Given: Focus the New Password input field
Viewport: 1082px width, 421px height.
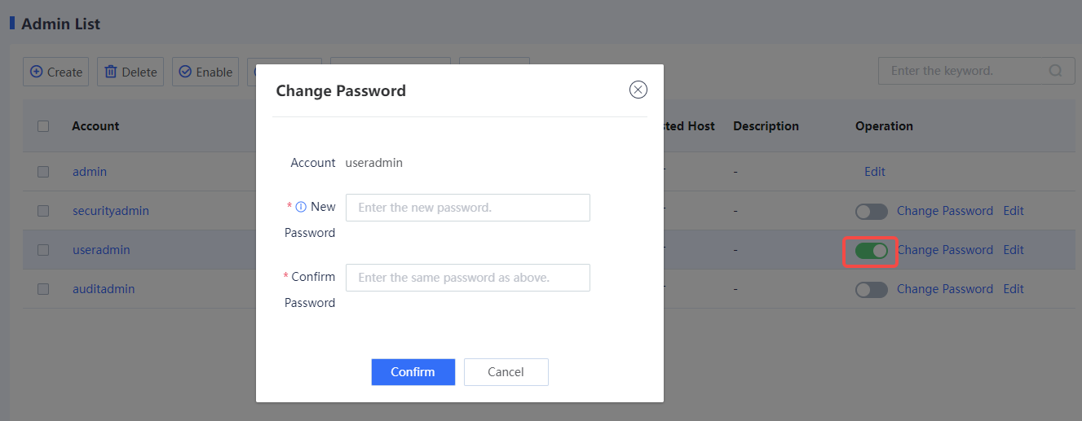Looking at the screenshot, I should pyautogui.click(x=468, y=208).
